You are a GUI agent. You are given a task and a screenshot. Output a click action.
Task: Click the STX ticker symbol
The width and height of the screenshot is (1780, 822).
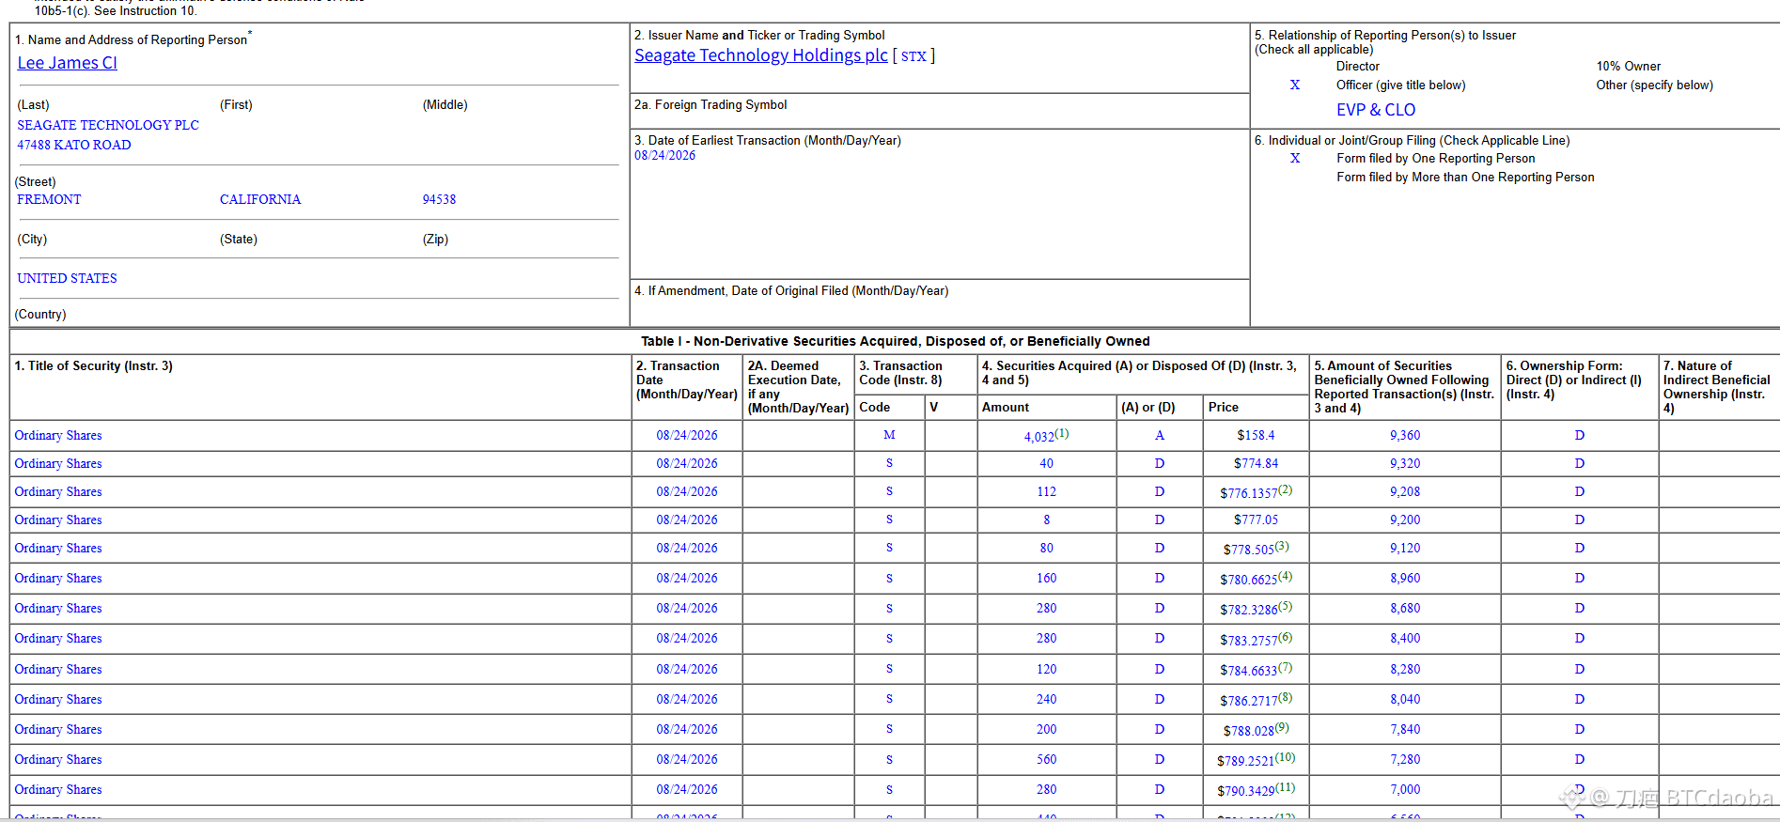tap(913, 56)
